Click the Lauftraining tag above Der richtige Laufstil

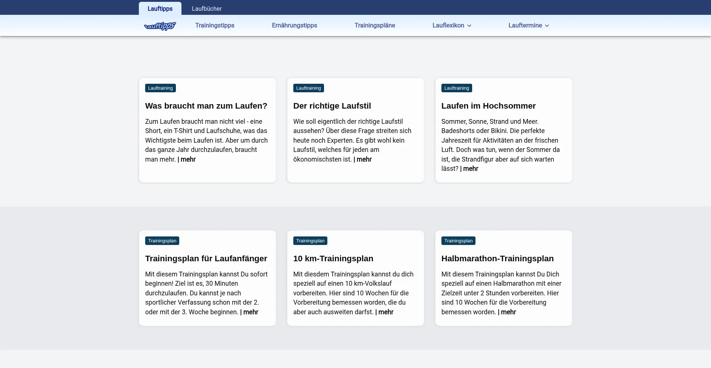(x=308, y=88)
